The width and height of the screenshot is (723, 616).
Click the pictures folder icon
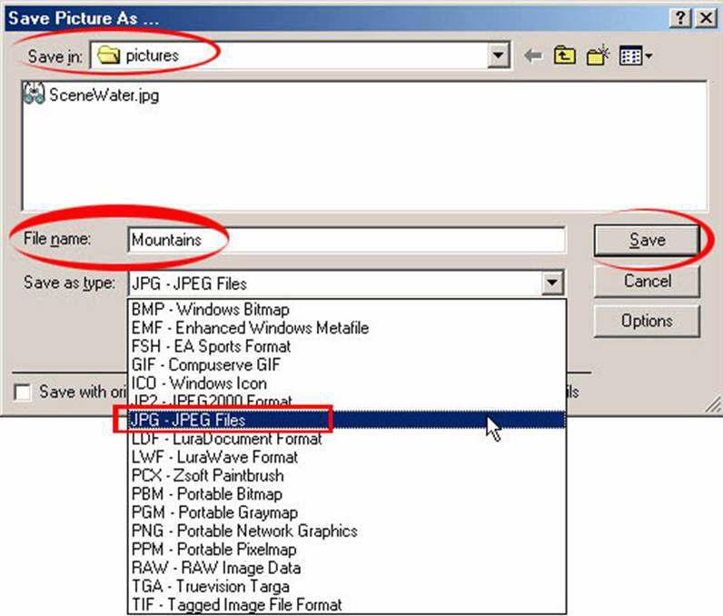[x=109, y=55]
